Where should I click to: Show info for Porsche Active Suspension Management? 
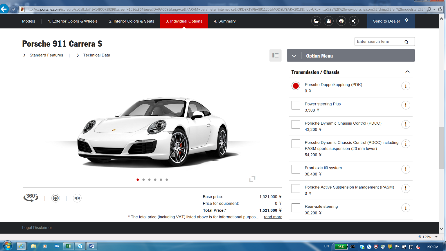406,189
